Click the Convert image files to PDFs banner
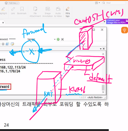This screenshot has height=131, width=128. tap(117, 21)
